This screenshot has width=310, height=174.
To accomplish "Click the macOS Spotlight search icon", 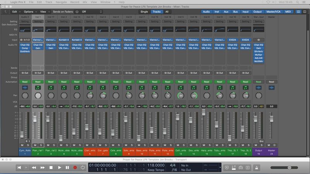I will (298, 2).
